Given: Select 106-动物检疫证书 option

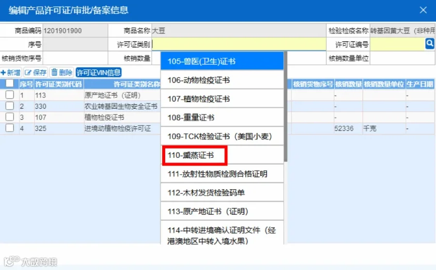Looking at the screenshot, I should coord(222,80).
